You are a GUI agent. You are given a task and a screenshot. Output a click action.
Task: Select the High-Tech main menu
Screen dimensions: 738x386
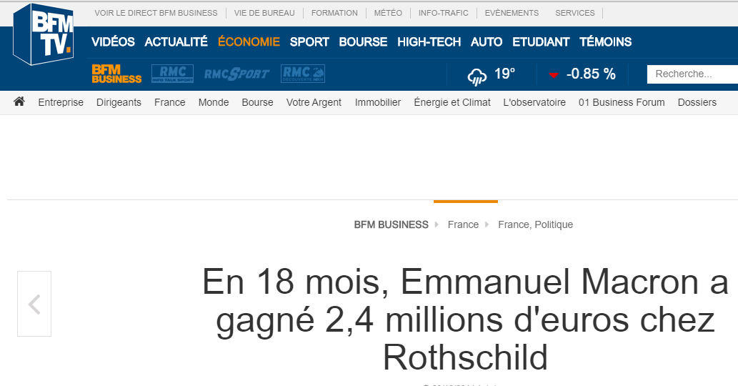pyautogui.click(x=429, y=42)
